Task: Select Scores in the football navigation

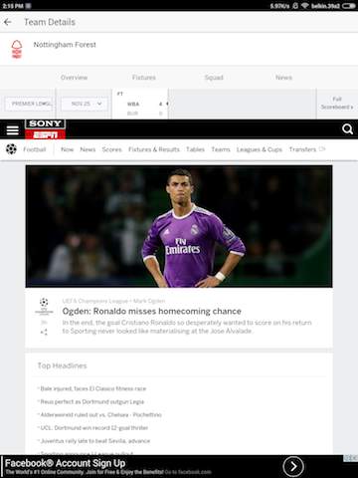Action: pos(111,149)
